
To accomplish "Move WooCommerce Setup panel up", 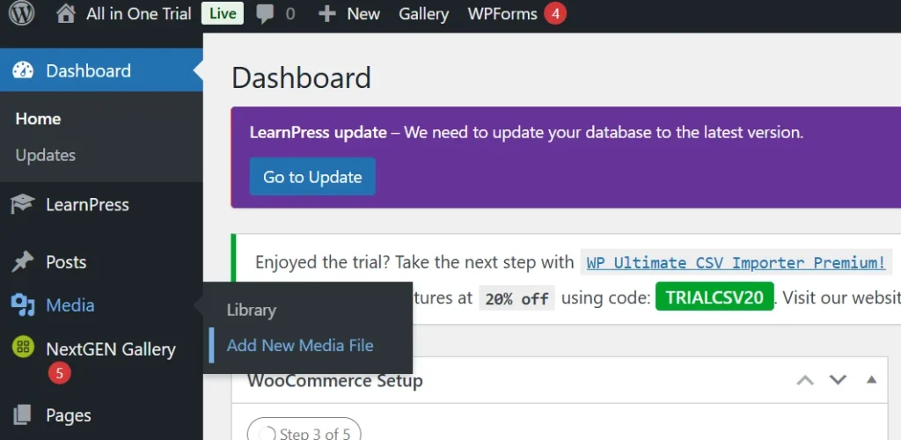I will 805,380.
